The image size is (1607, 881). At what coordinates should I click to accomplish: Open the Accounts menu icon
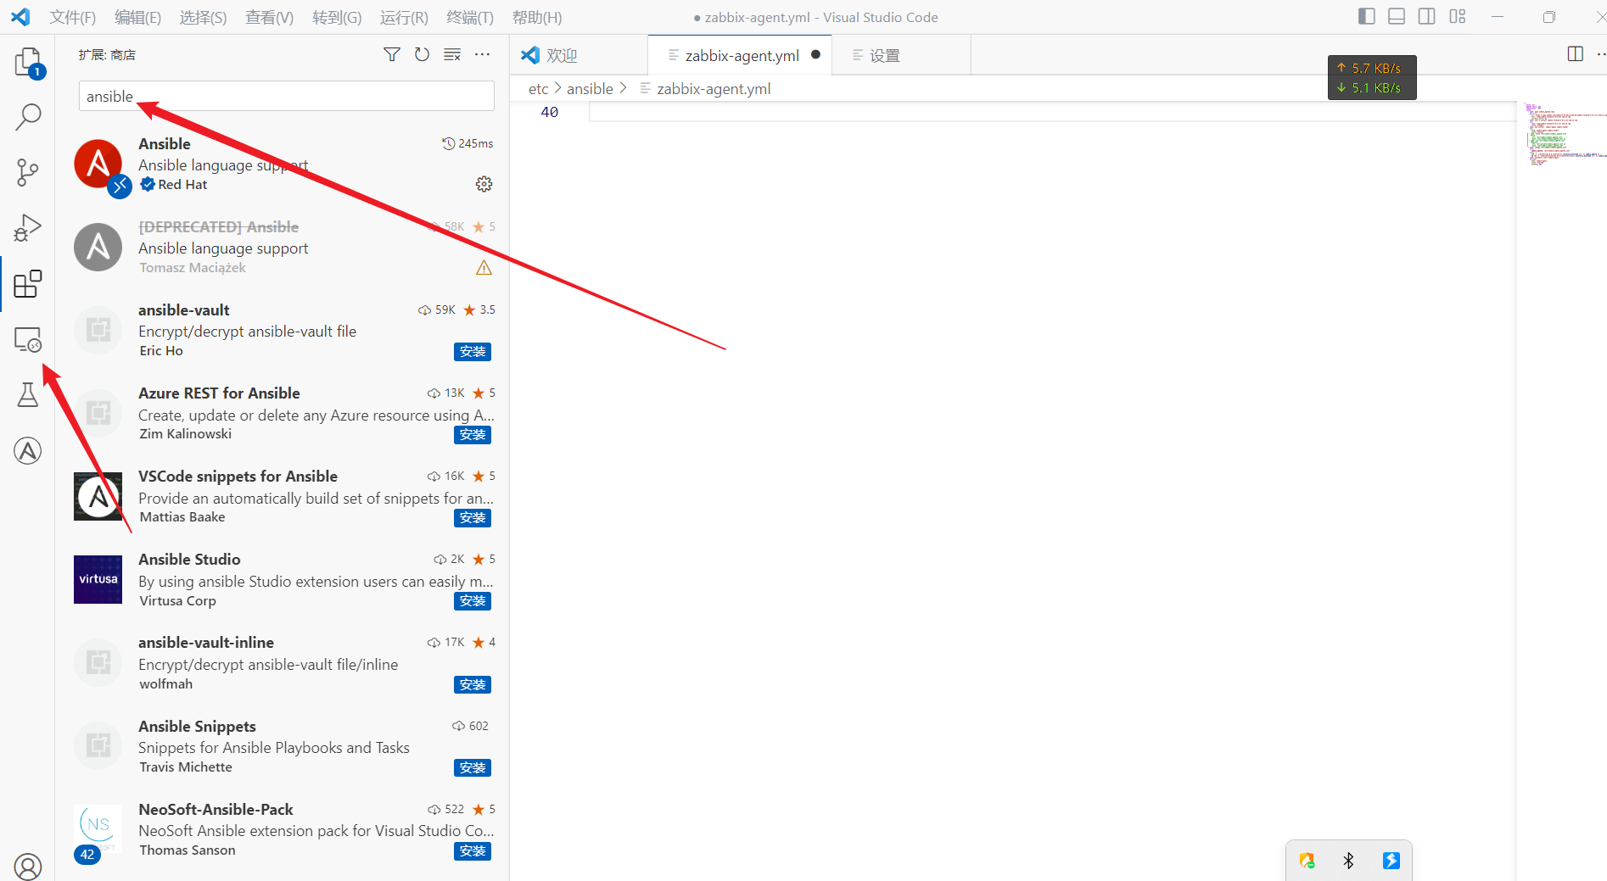click(28, 867)
